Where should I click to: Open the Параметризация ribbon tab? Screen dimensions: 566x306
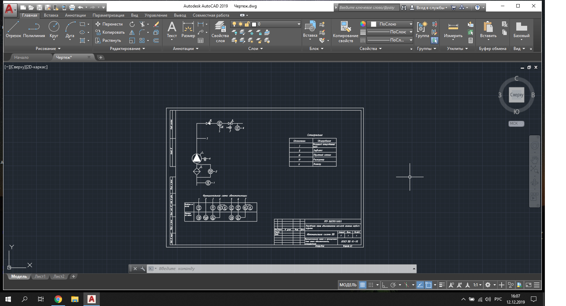pyautogui.click(x=108, y=15)
